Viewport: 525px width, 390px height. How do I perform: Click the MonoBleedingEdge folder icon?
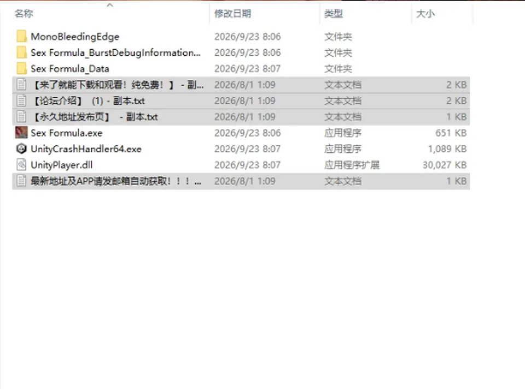click(21, 36)
